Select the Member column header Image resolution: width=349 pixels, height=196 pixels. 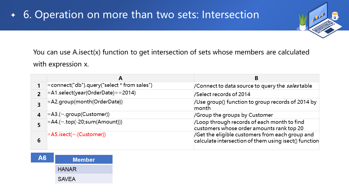84,160
